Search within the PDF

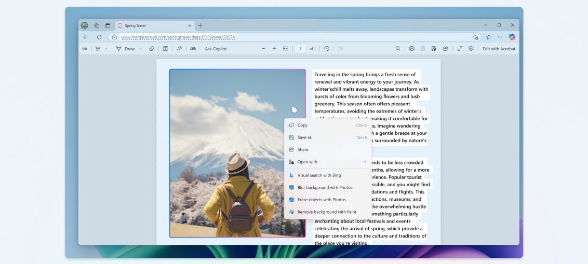point(398,49)
